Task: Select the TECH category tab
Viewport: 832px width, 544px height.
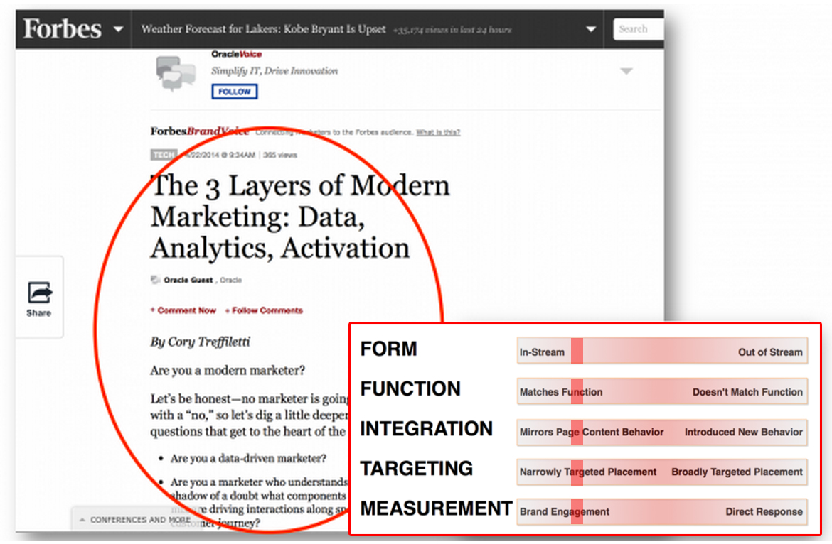Action: click(x=164, y=155)
